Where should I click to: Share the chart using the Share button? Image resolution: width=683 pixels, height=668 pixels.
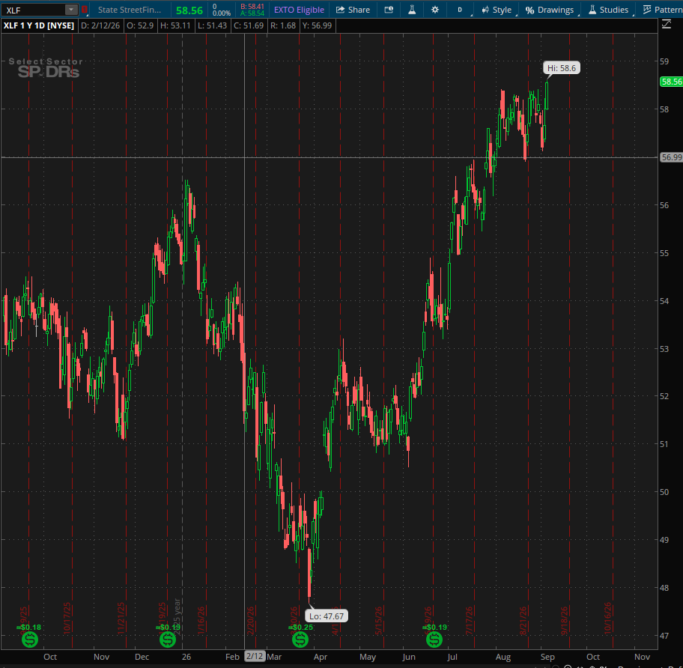pyautogui.click(x=353, y=10)
